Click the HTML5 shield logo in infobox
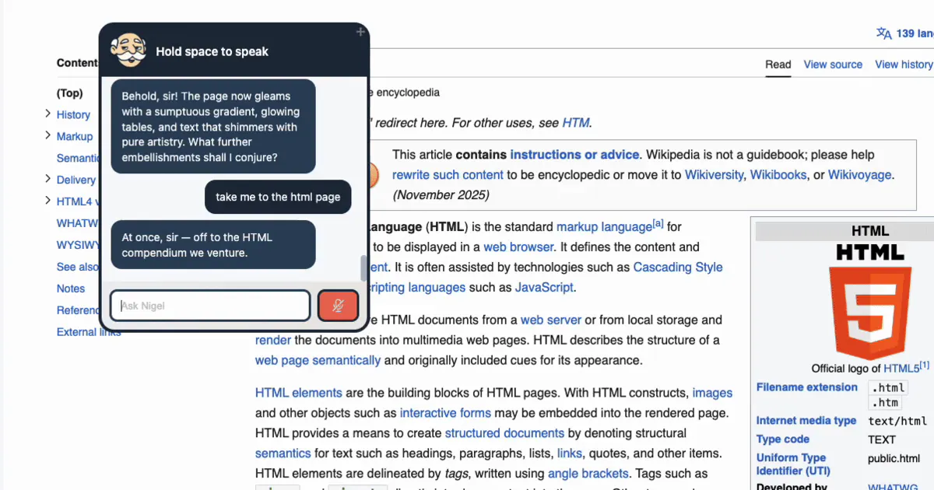The image size is (934, 490). click(x=869, y=312)
